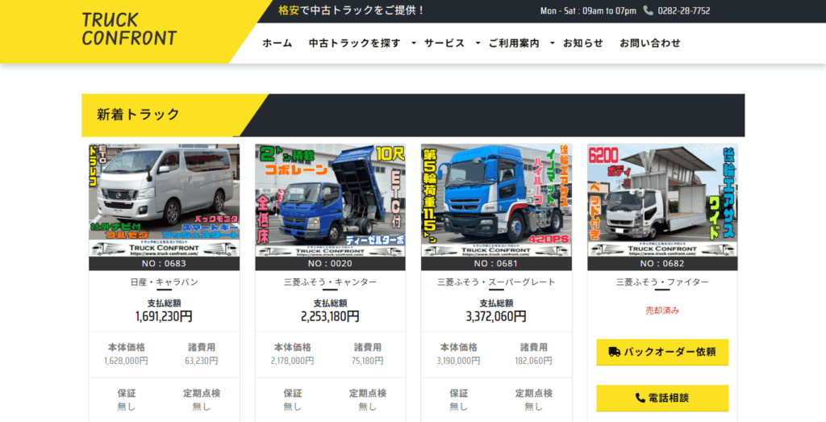Click the blue Canter dump truck photo
Viewport: 826px width, 422px height.
[x=330, y=200]
